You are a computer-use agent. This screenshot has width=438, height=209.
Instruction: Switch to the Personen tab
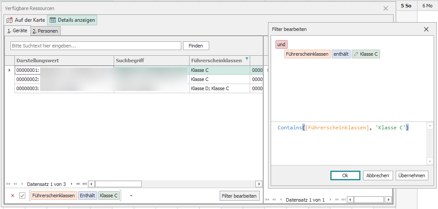coord(45,31)
